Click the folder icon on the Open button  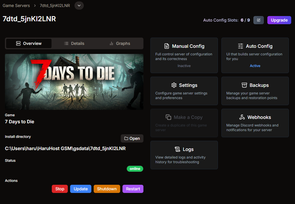(126, 138)
